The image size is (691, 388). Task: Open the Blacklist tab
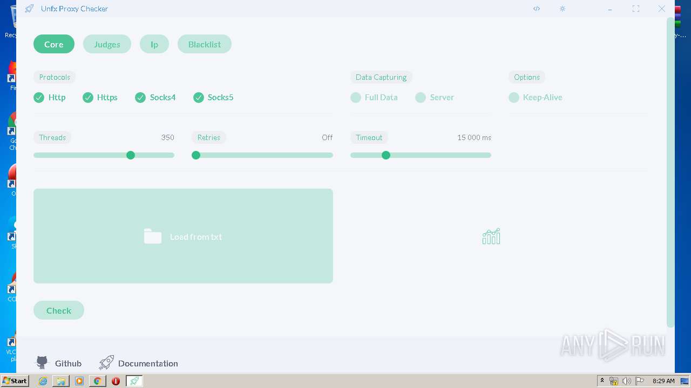point(205,44)
